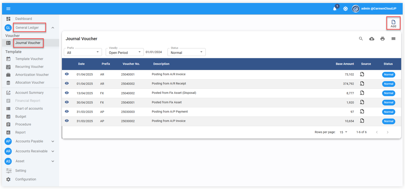Viewport: 405px width, 189px height.
Task: Open the ViewBy Open Period dropdown
Action: coord(124,52)
